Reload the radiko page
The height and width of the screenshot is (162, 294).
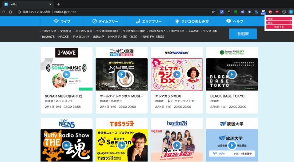click(4, 12)
